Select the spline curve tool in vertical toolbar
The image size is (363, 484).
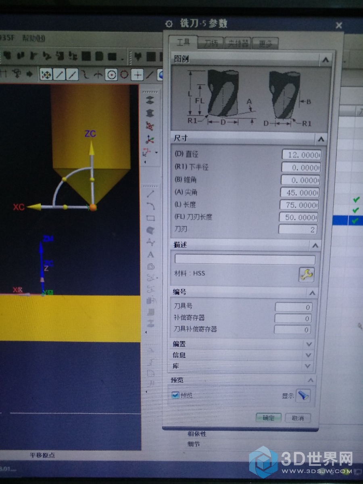pyautogui.click(x=151, y=242)
